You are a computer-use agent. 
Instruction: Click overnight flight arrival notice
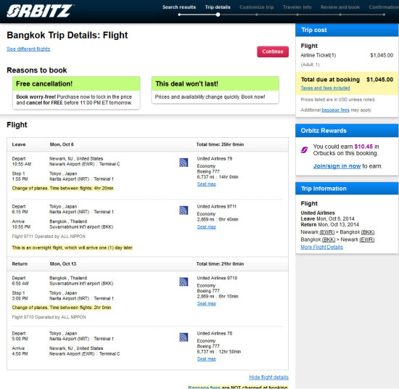(x=73, y=247)
